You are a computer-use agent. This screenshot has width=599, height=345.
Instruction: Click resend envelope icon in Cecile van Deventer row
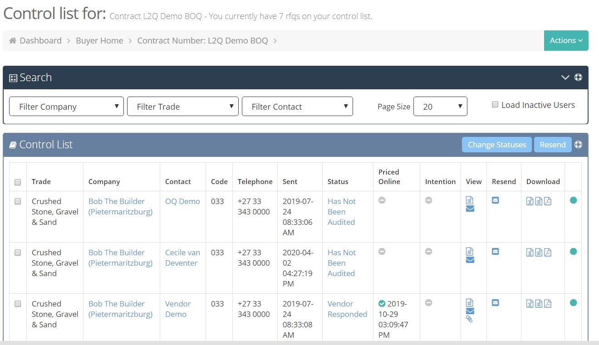(496, 251)
